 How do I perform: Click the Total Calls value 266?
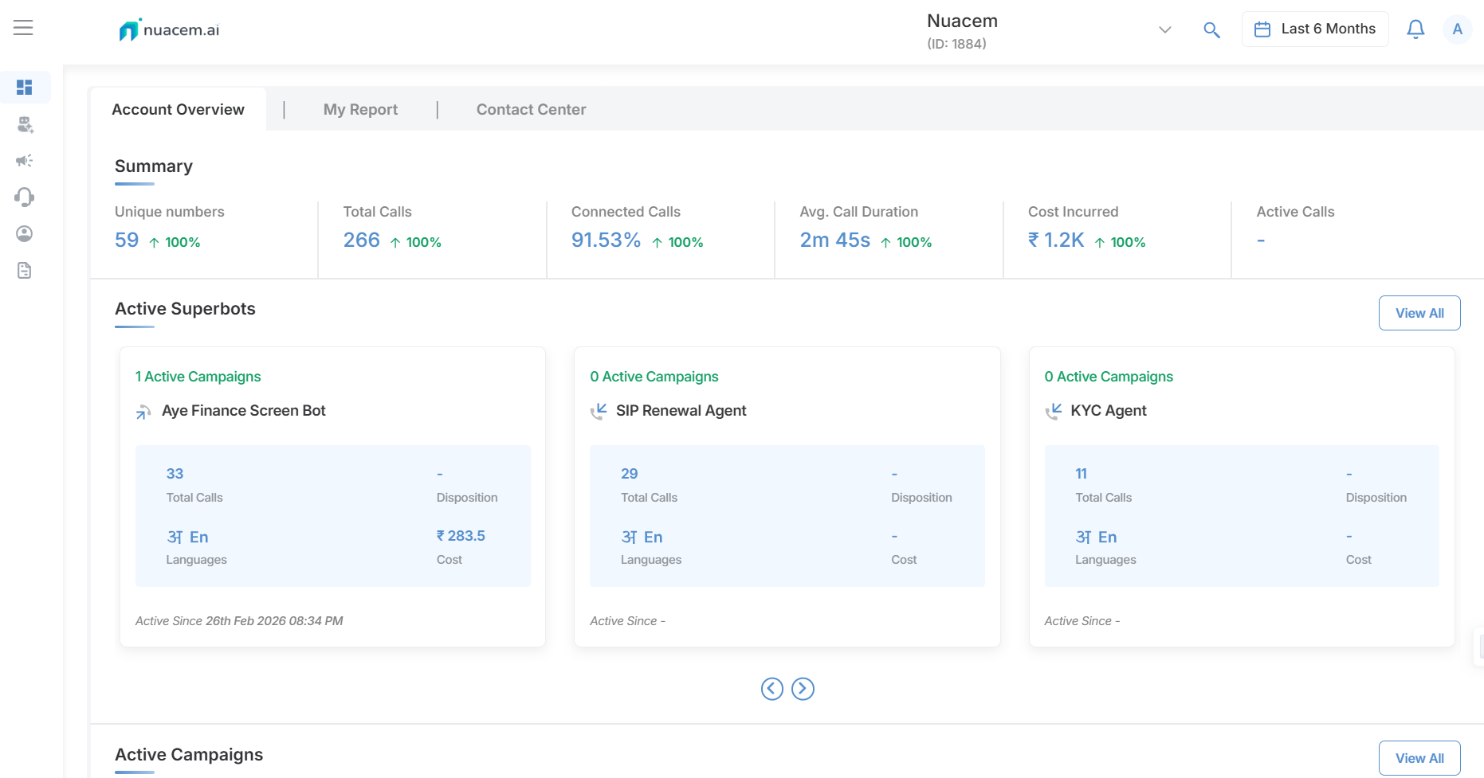click(x=361, y=240)
